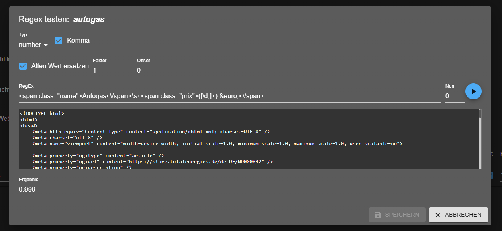The width and height of the screenshot is (502, 231).
Task: Run the regex test with play button
Action: click(x=473, y=92)
